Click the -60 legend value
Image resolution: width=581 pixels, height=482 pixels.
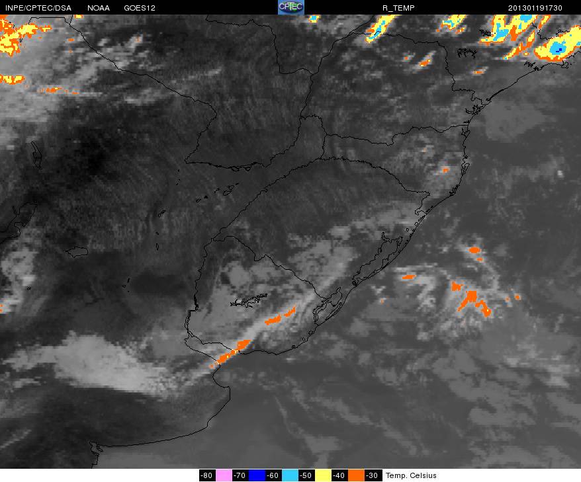click(273, 475)
